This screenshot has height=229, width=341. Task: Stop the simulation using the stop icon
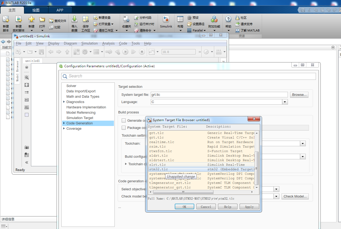[142, 52]
